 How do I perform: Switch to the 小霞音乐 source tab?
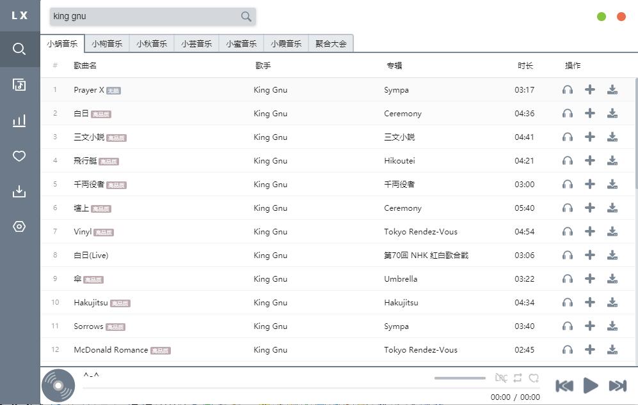point(286,44)
